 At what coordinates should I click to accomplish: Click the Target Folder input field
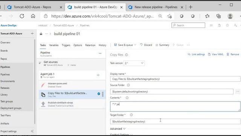point(175,122)
